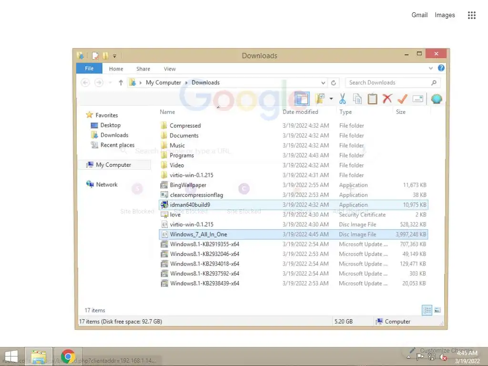Open the Customize Quick Access Toolbar dropdown
Screen dimensions: 488x366
coord(114,56)
